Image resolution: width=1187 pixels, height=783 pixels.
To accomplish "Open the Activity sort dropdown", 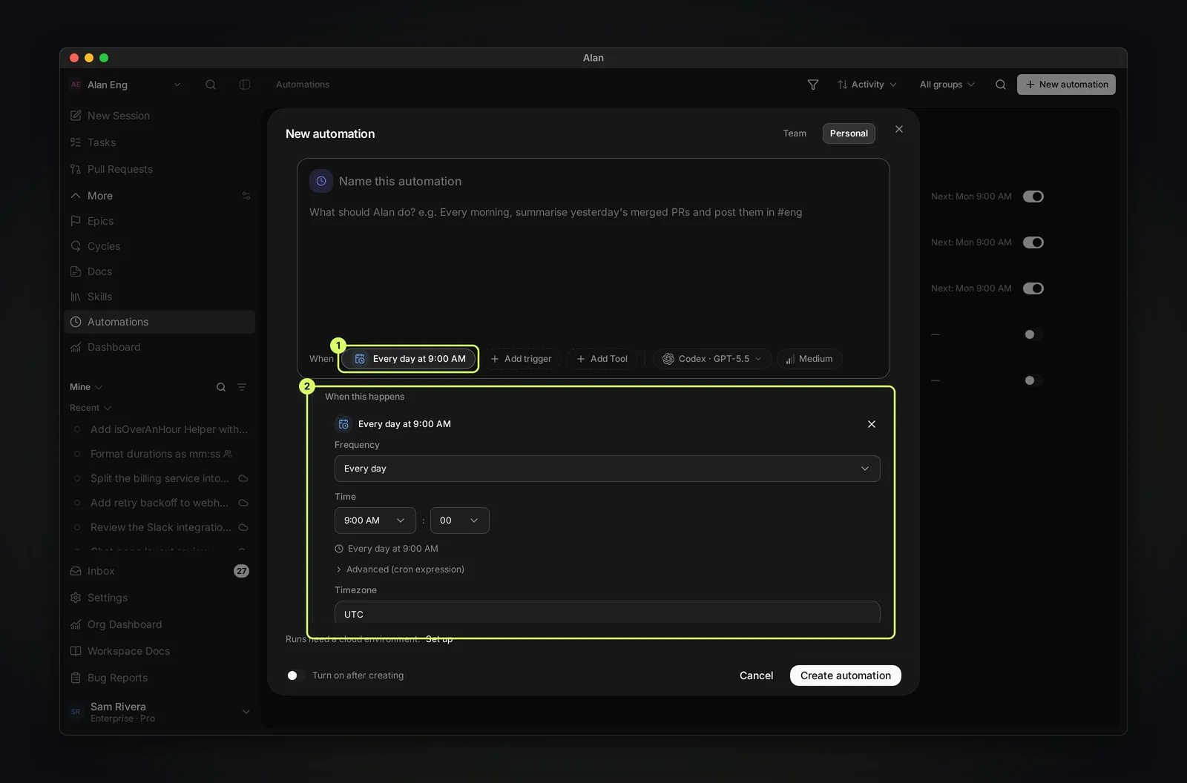I will (x=867, y=85).
